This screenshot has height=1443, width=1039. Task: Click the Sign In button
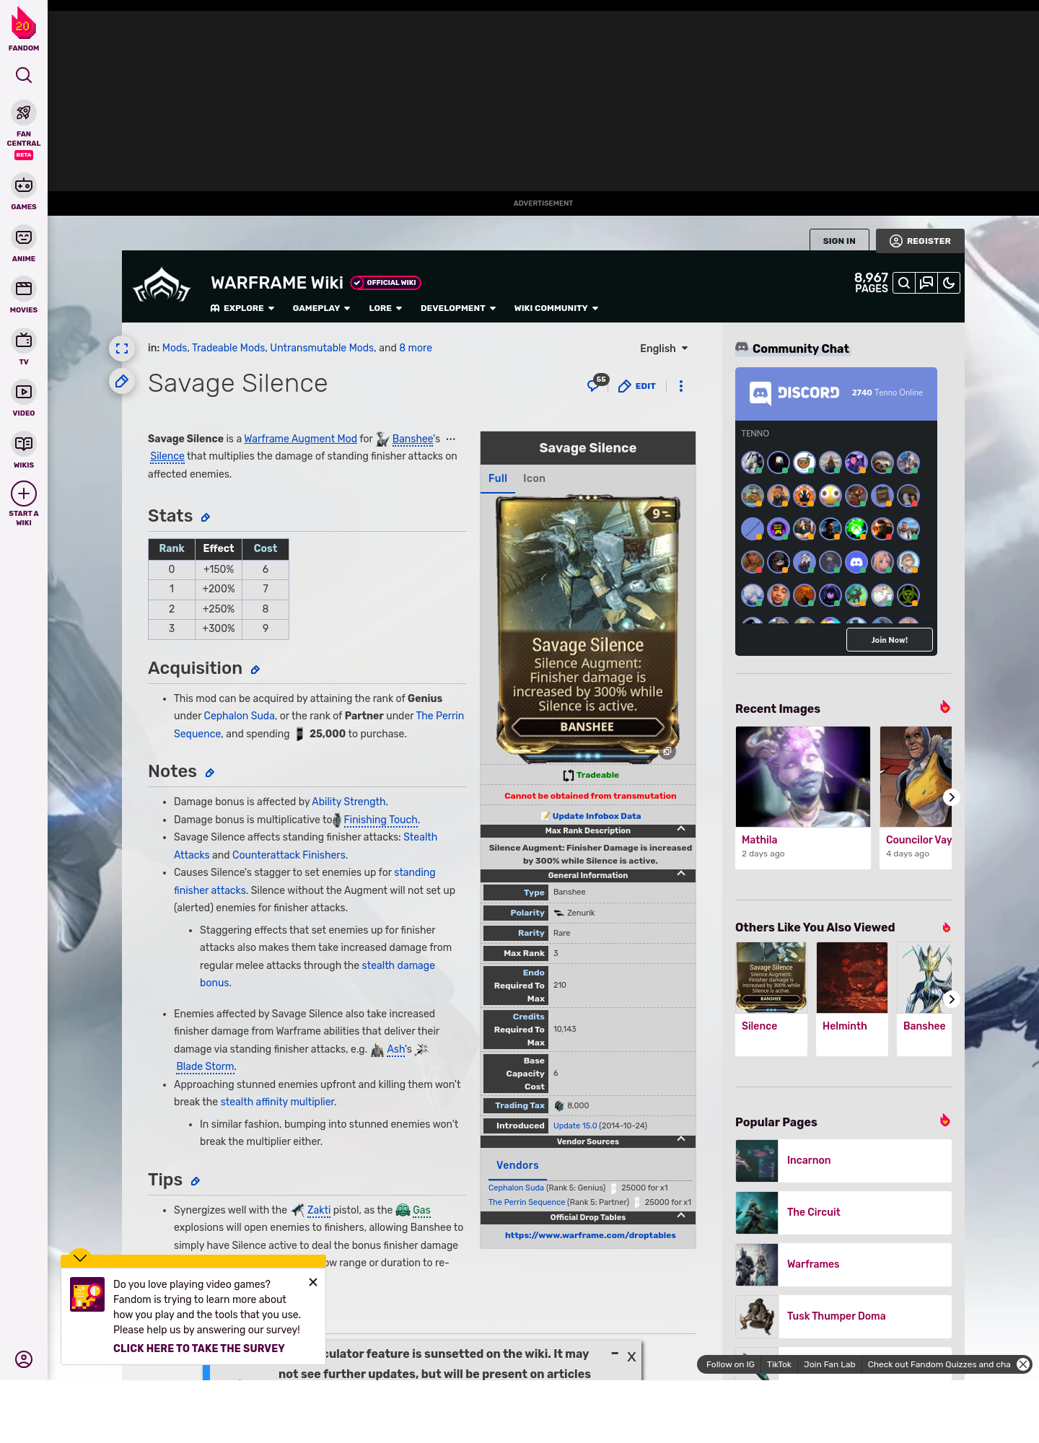(839, 241)
